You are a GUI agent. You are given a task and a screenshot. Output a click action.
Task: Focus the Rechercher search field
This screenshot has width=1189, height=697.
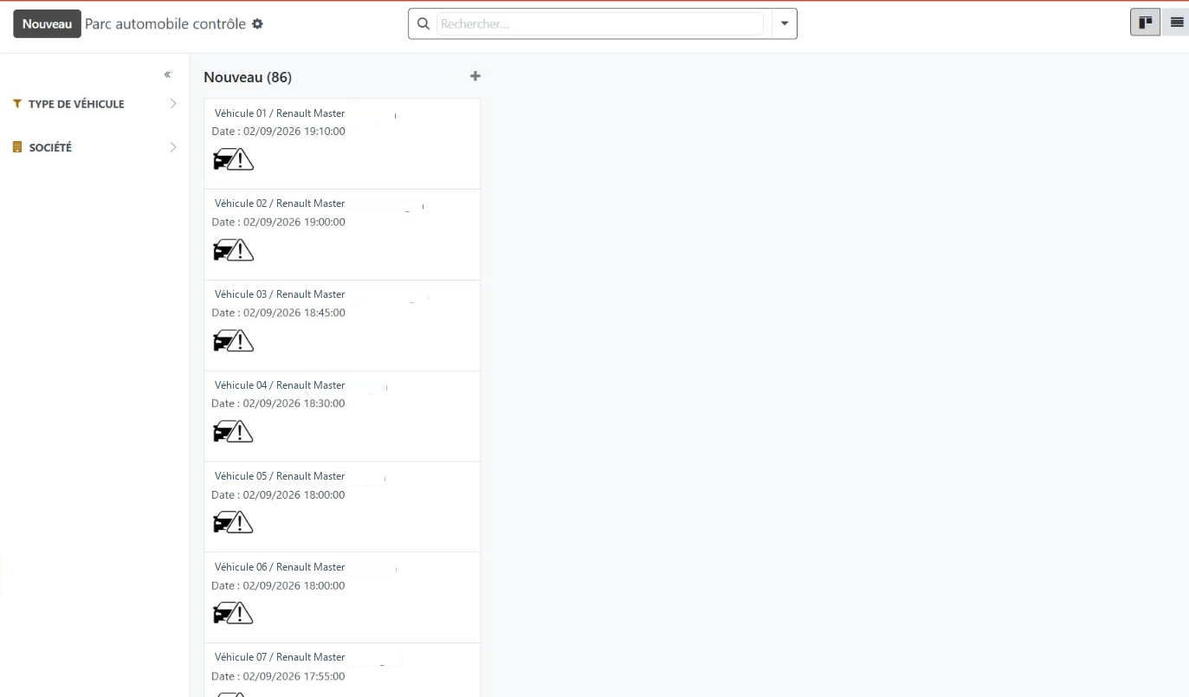[x=599, y=24]
